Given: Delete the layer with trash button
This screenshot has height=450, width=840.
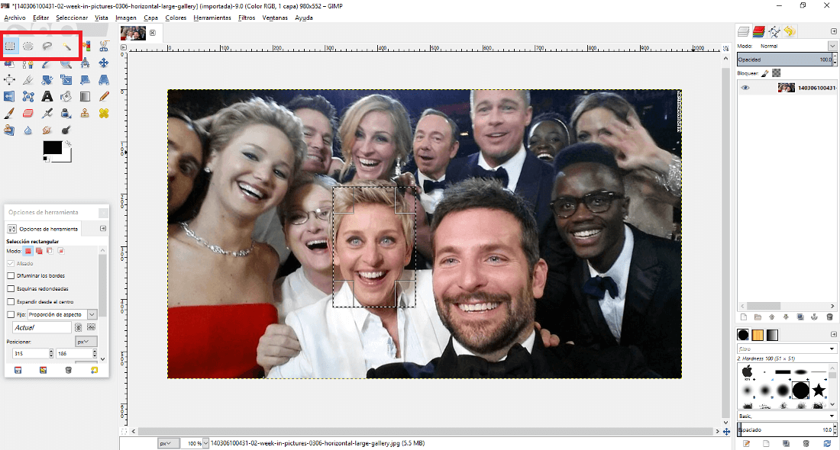Looking at the screenshot, I should [829, 317].
